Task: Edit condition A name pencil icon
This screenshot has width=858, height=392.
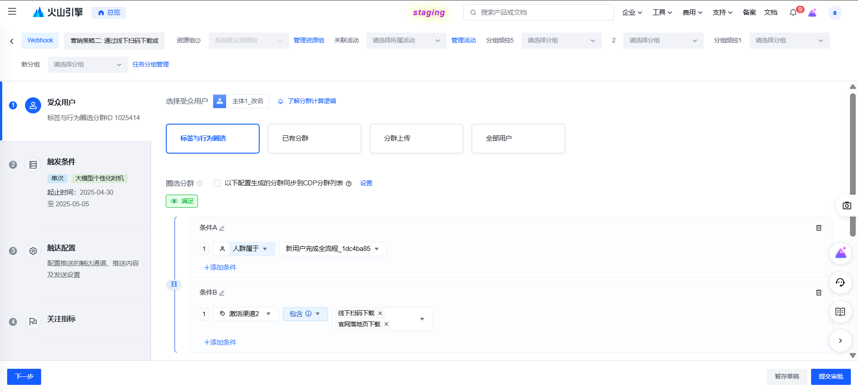Action: [x=222, y=228]
